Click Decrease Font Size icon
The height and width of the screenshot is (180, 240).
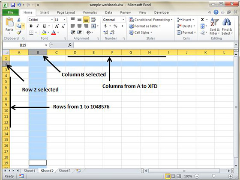click(x=63, y=26)
